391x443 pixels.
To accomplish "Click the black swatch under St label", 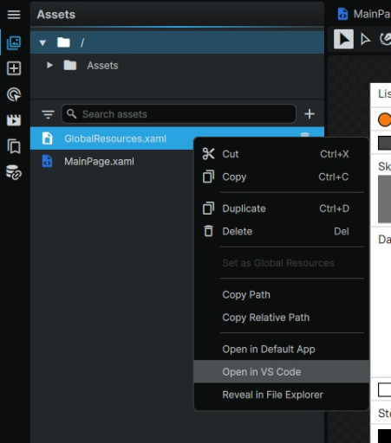I will [384, 436].
